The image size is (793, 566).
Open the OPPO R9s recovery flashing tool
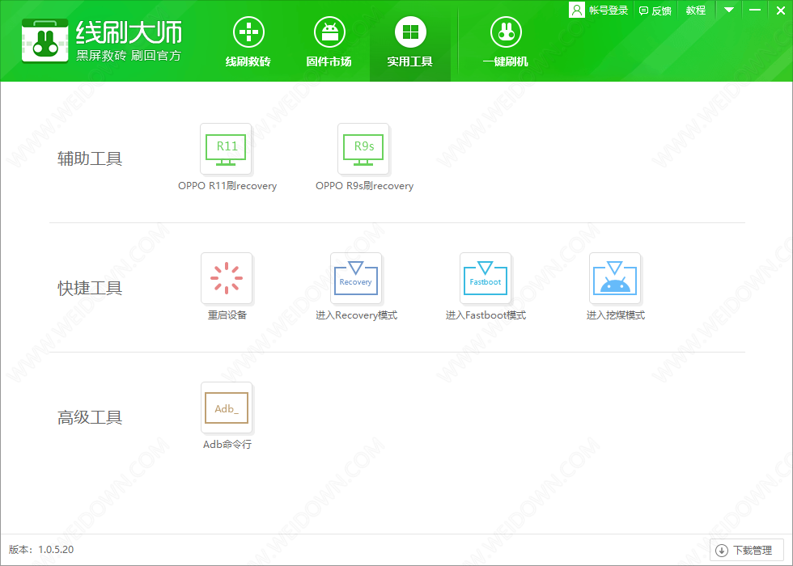coord(363,150)
